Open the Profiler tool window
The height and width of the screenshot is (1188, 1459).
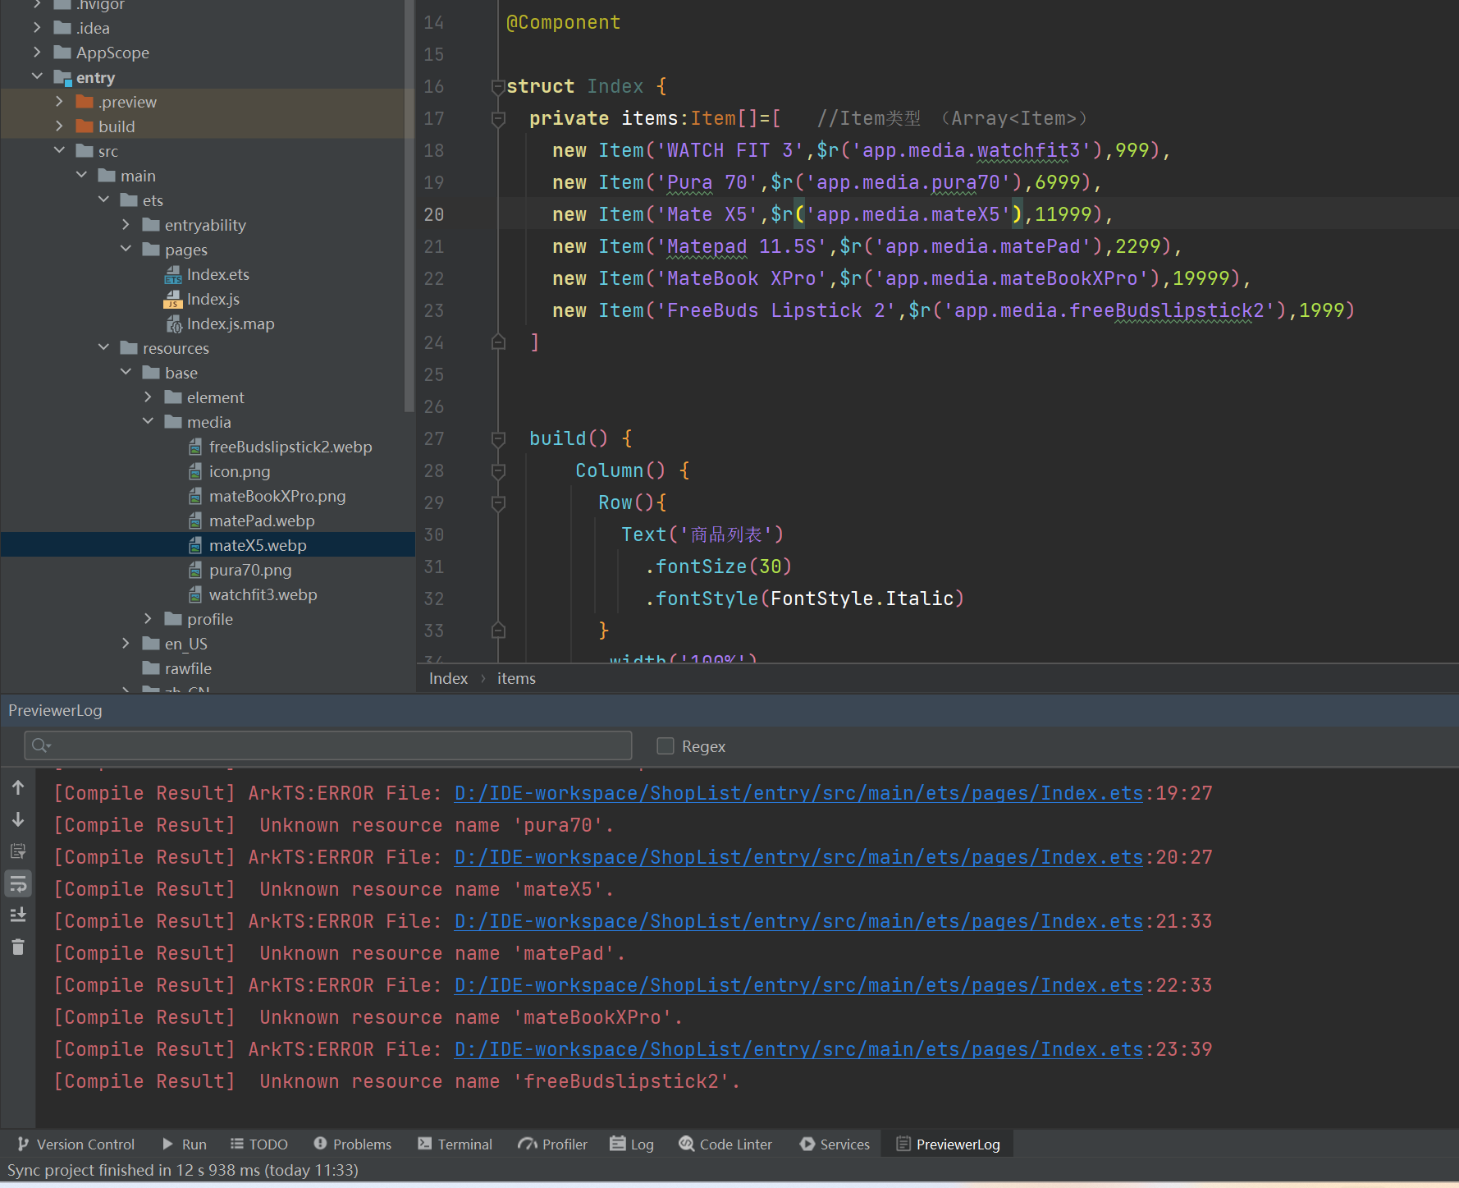(x=553, y=1144)
